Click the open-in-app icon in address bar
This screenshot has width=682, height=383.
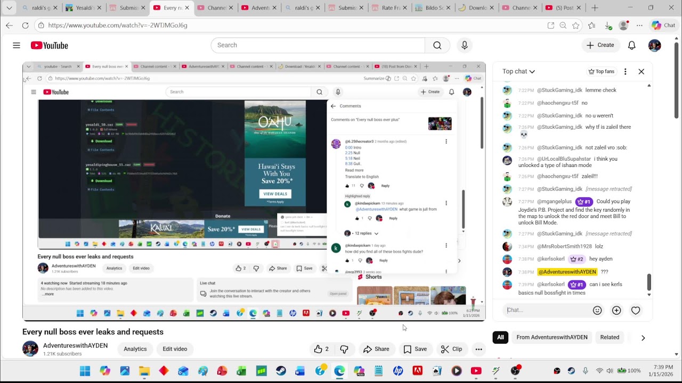coord(551,26)
